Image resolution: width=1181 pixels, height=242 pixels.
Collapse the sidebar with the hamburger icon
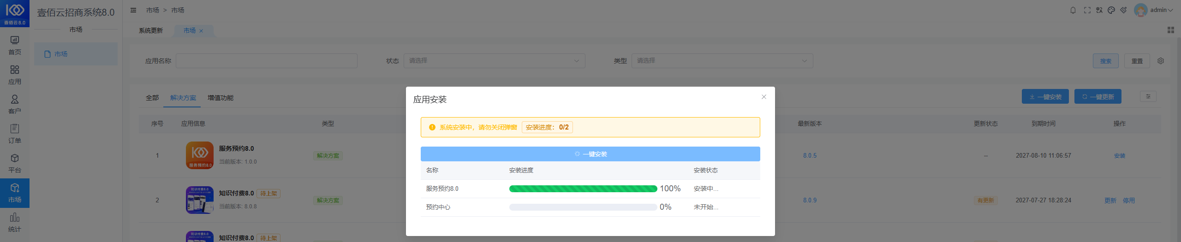(133, 10)
